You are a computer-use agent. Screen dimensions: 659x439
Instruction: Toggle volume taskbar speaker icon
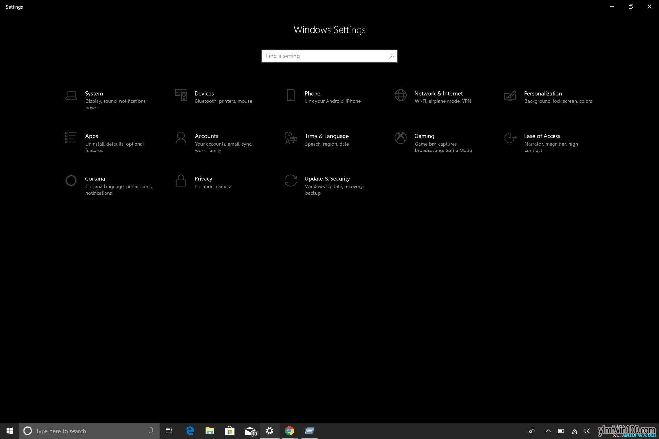587,431
